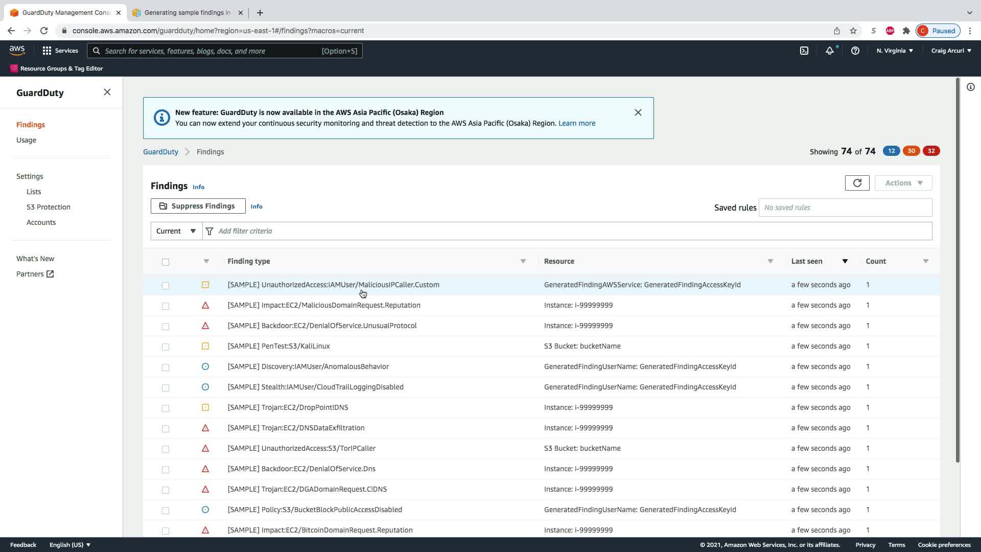Open the info panel icon at right edge
981x552 pixels.
[970, 87]
